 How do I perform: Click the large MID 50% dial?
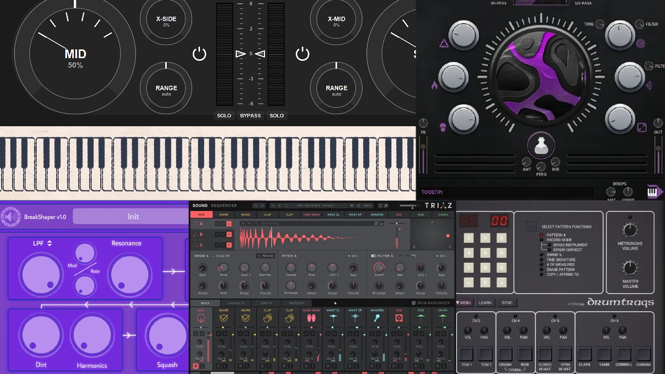click(75, 55)
